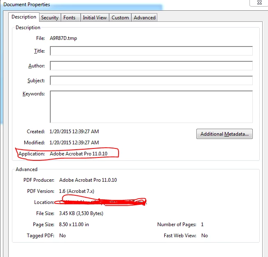Click the Page Size 8.50 x 11.00 in value
268x257 pixels.
click(74, 225)
